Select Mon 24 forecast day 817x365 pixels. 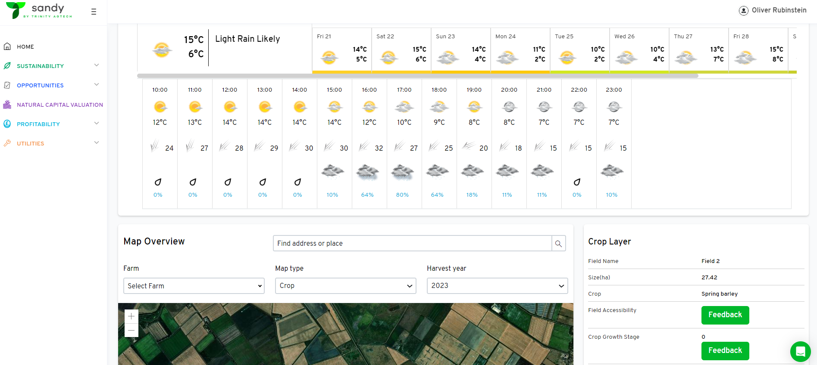(520, 50)
